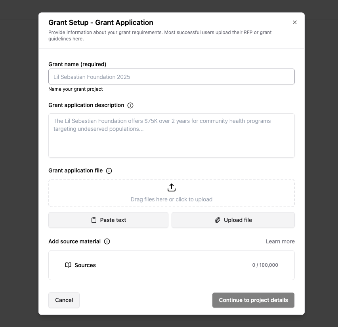Close the Grant Setup dialog
The image size is (338, 327).
[x=295, y=23]
